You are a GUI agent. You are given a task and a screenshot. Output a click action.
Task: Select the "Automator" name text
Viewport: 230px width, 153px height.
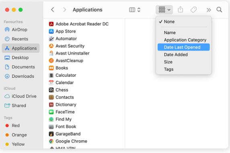click(x=66, y=39)
